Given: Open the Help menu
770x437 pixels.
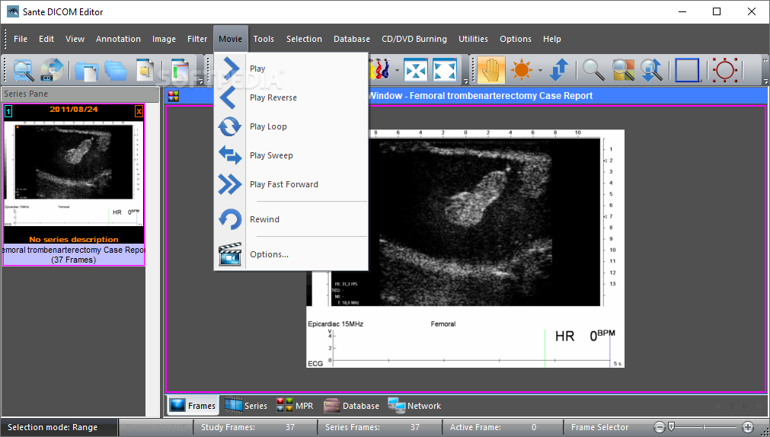Looking at the screenshot, I should click(x=552, y=39).
